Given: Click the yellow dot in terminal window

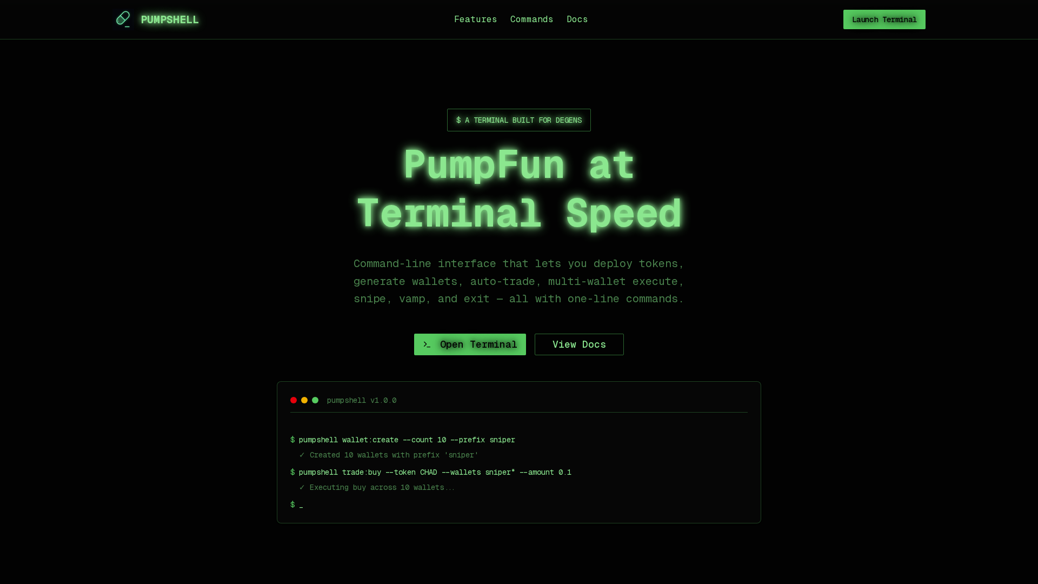Looking at the screenshot, I should (x=304, y=400).
